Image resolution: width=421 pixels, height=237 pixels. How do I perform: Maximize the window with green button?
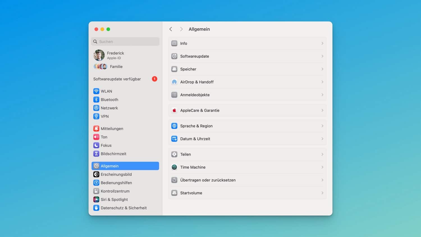pos(108,29)
